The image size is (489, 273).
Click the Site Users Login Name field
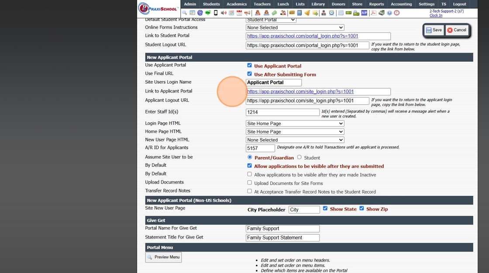click(273, 82)
